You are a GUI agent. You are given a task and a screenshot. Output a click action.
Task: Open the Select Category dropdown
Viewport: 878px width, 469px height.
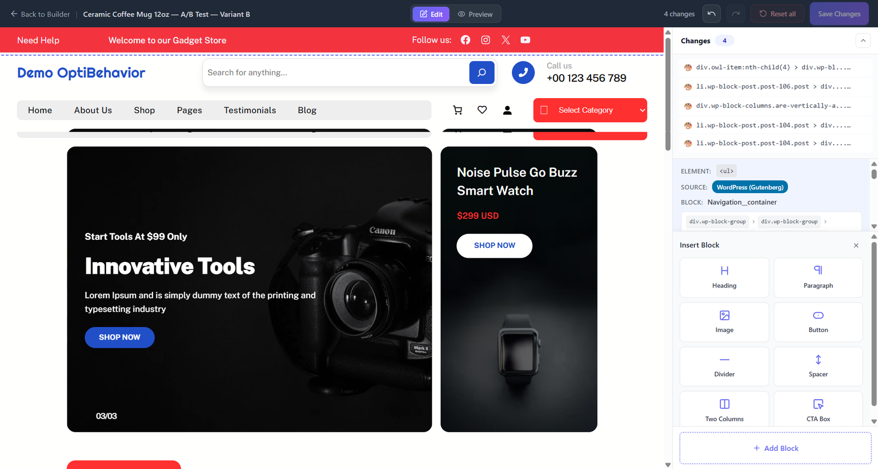click(590, 110)
